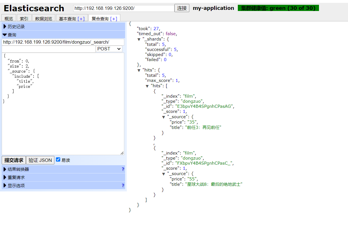The width and height of the screenshot is (348, 228).
Task: Click the help icon beside 显示选项
Action: (123, 185)
